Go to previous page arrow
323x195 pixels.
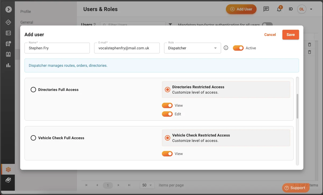(x=97, y=185)
